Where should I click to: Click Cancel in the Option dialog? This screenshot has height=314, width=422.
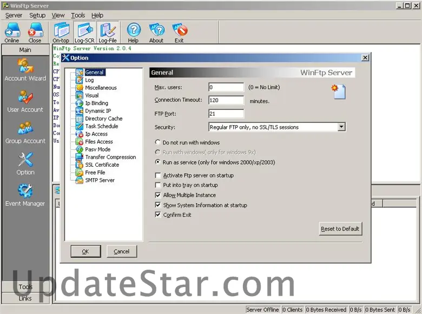pyautogui.click(x=122, y=251)
